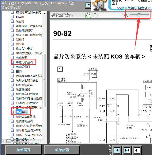Click the center-split view control button

(x=127, y=150)
